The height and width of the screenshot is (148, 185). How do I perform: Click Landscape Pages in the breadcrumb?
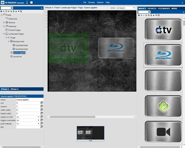[x=69, y=8]
